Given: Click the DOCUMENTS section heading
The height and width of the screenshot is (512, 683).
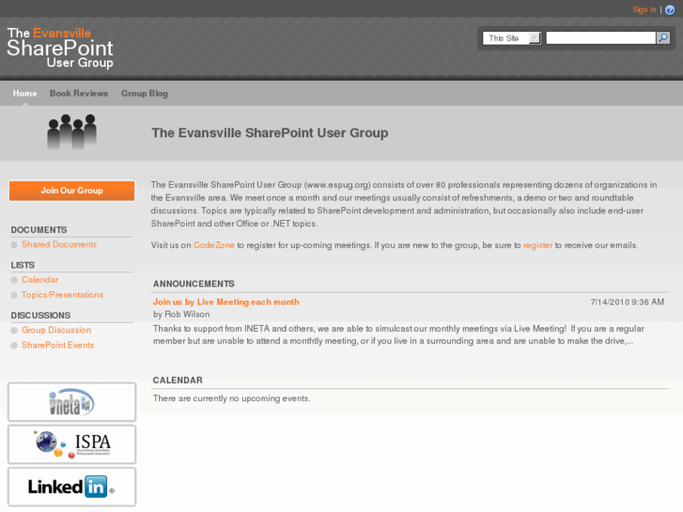Looking at the screenshot, I should [39, 229].
